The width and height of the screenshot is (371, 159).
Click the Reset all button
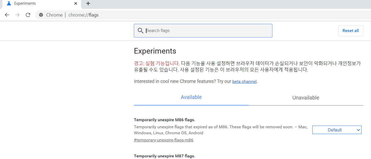coord(351,31)
